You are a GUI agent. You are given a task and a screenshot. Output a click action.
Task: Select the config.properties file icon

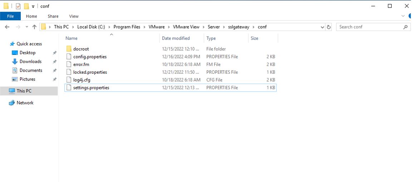point(69,57)
